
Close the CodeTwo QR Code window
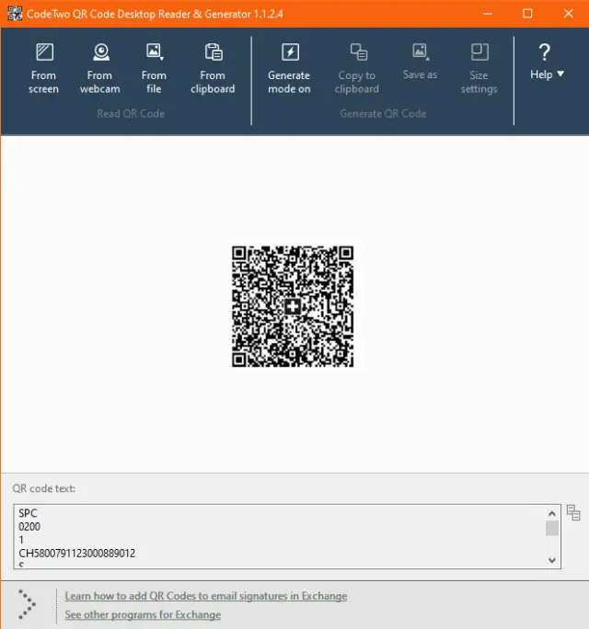coord(569,14)
